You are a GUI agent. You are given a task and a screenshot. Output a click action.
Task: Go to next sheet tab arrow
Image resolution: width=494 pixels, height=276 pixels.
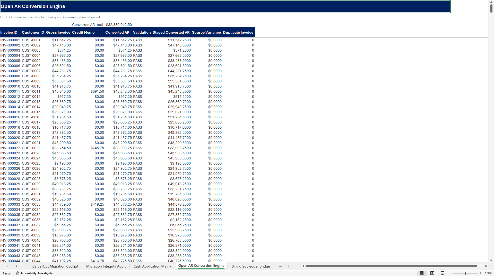click(x=16, y=266)
